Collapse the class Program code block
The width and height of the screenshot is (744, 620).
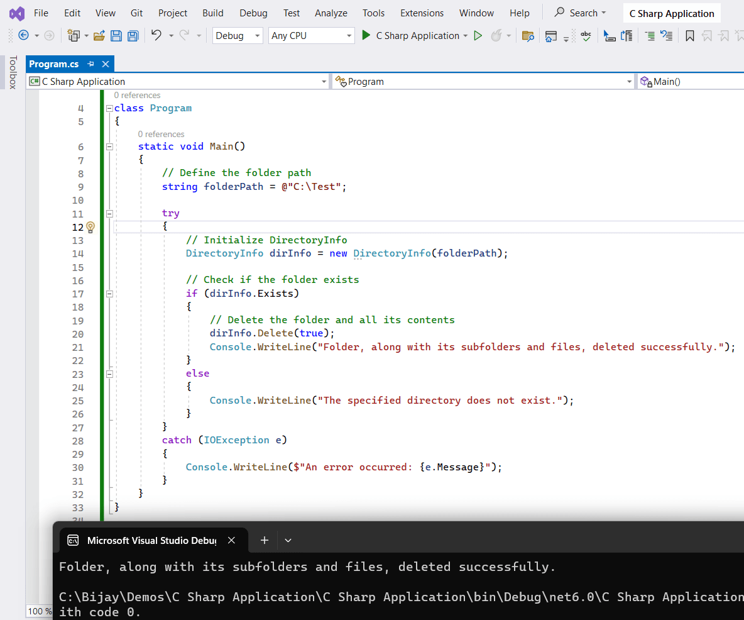click(109, 108)
